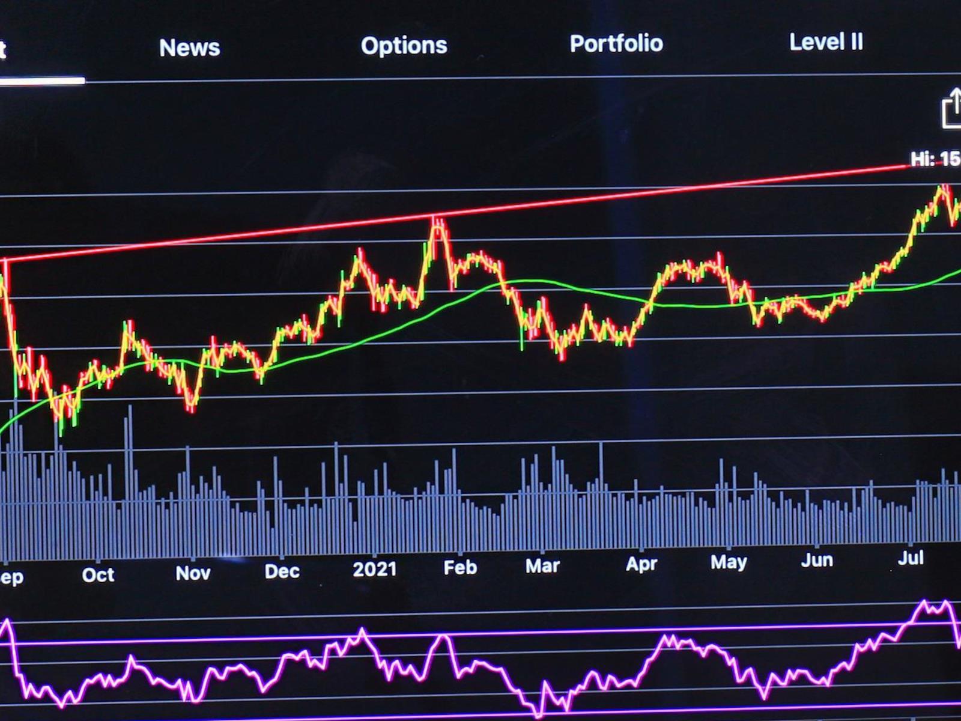Open the Portfolio tab

click(616, 43)
